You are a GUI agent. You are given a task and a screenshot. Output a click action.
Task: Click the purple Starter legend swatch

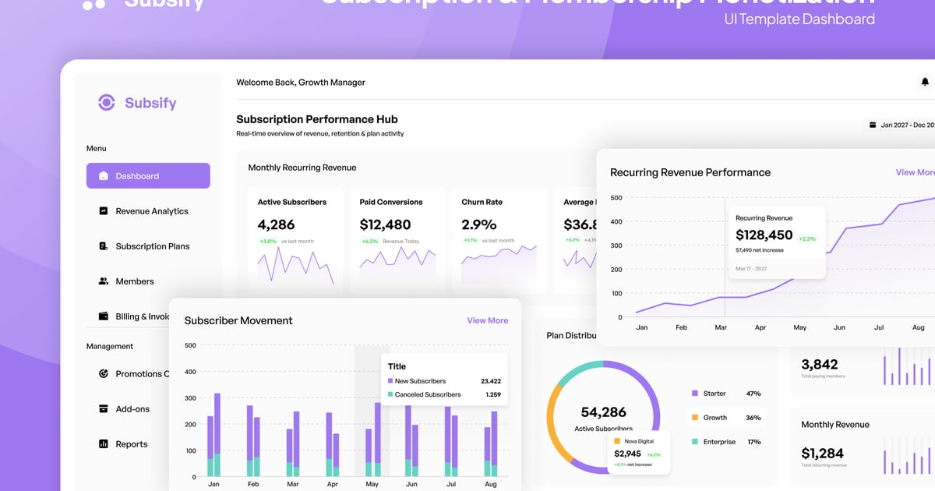695,394
